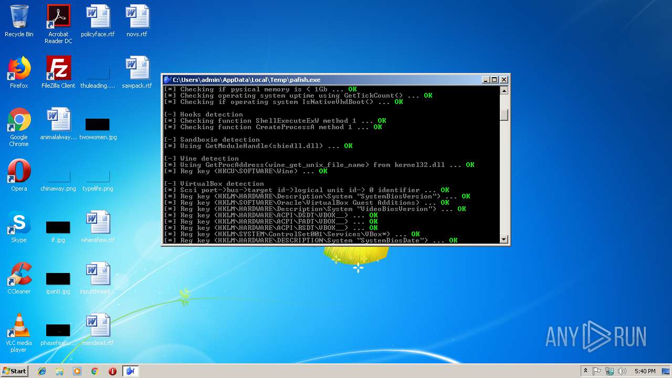Select twowomen.jpg image icon
Screen dimensions: 672x378
coord(98,124)
